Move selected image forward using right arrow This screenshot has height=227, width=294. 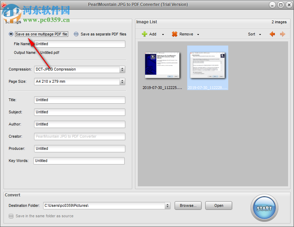click(283, 34)
